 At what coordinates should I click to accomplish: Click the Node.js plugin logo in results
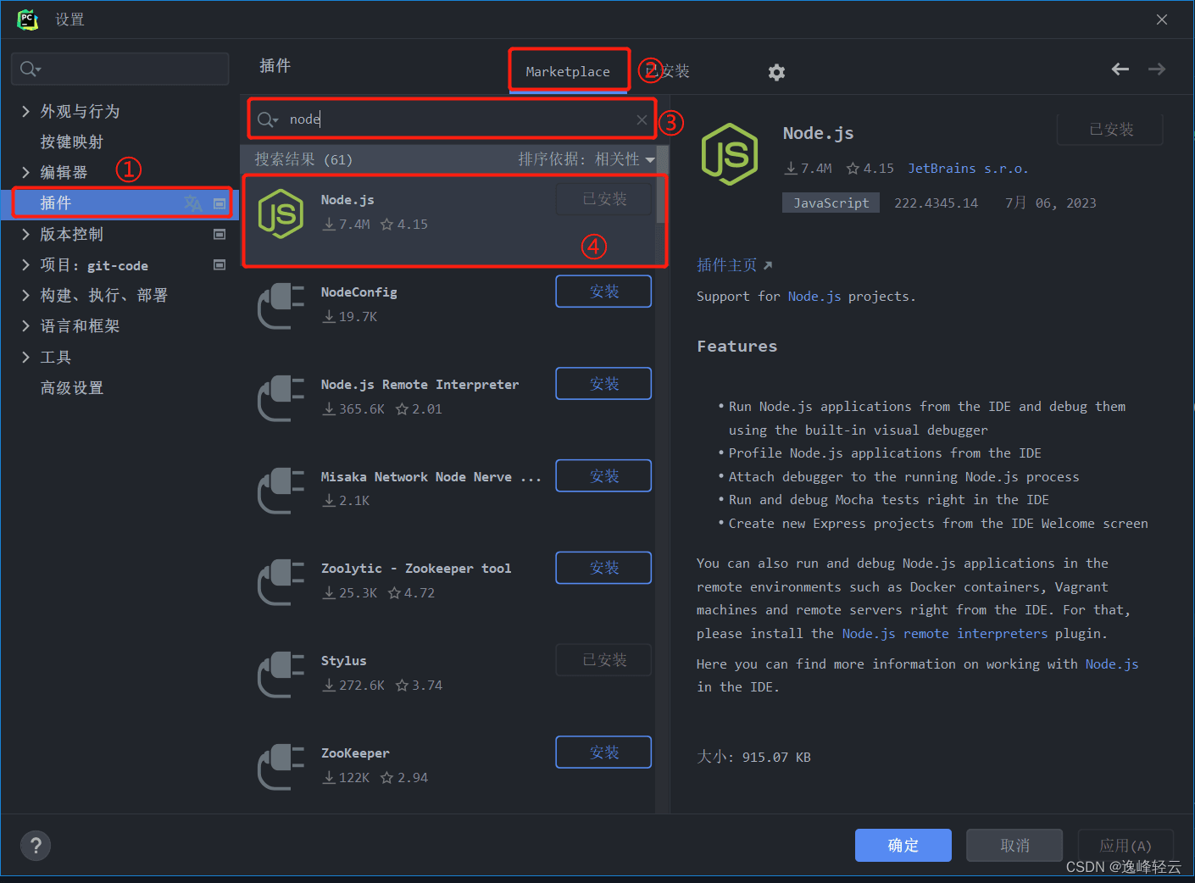point(281,214)
